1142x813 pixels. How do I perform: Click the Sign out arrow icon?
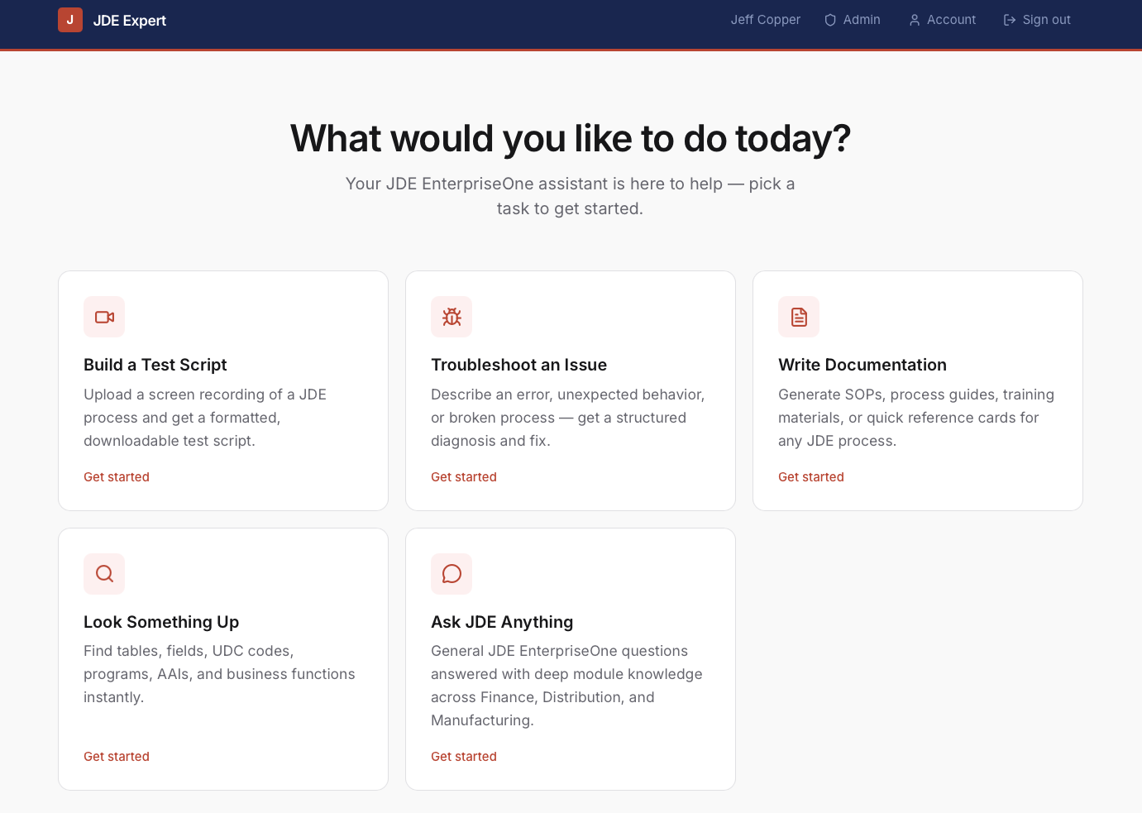tap(1010, 20)
